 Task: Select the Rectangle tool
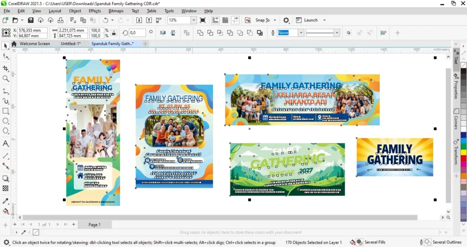(5, 111)
